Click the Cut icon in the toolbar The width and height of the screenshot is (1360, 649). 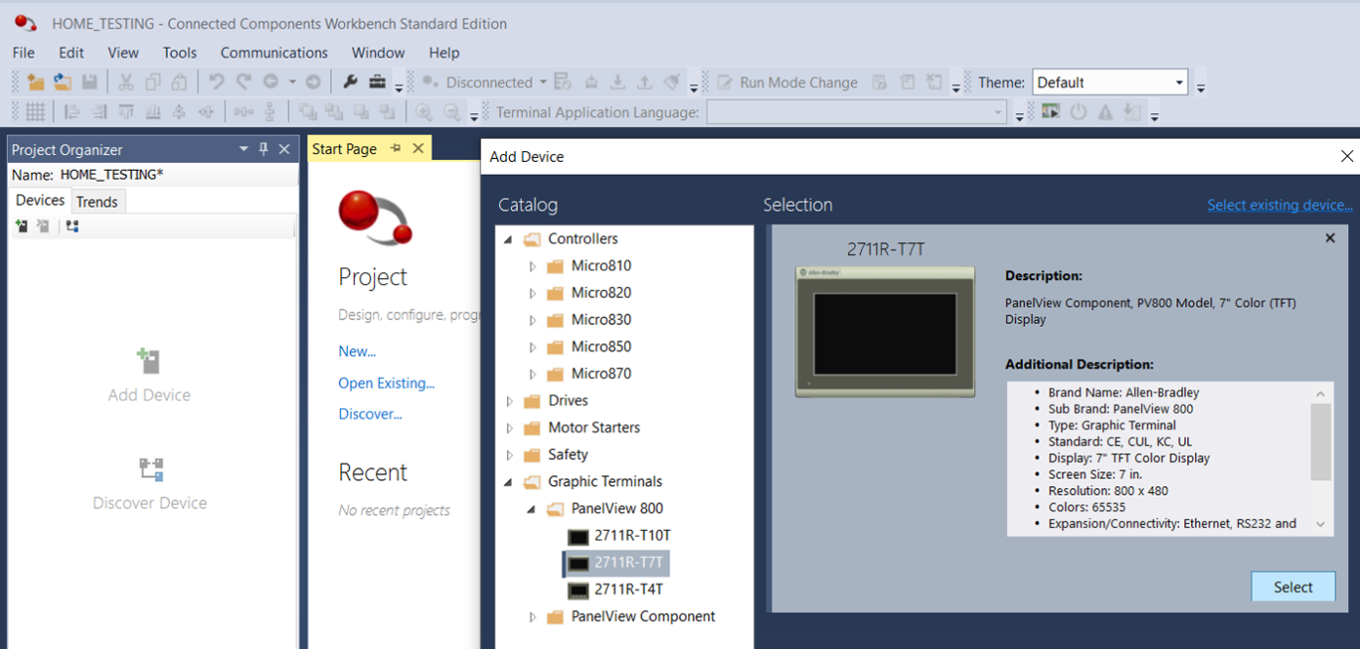coord(125,82)
